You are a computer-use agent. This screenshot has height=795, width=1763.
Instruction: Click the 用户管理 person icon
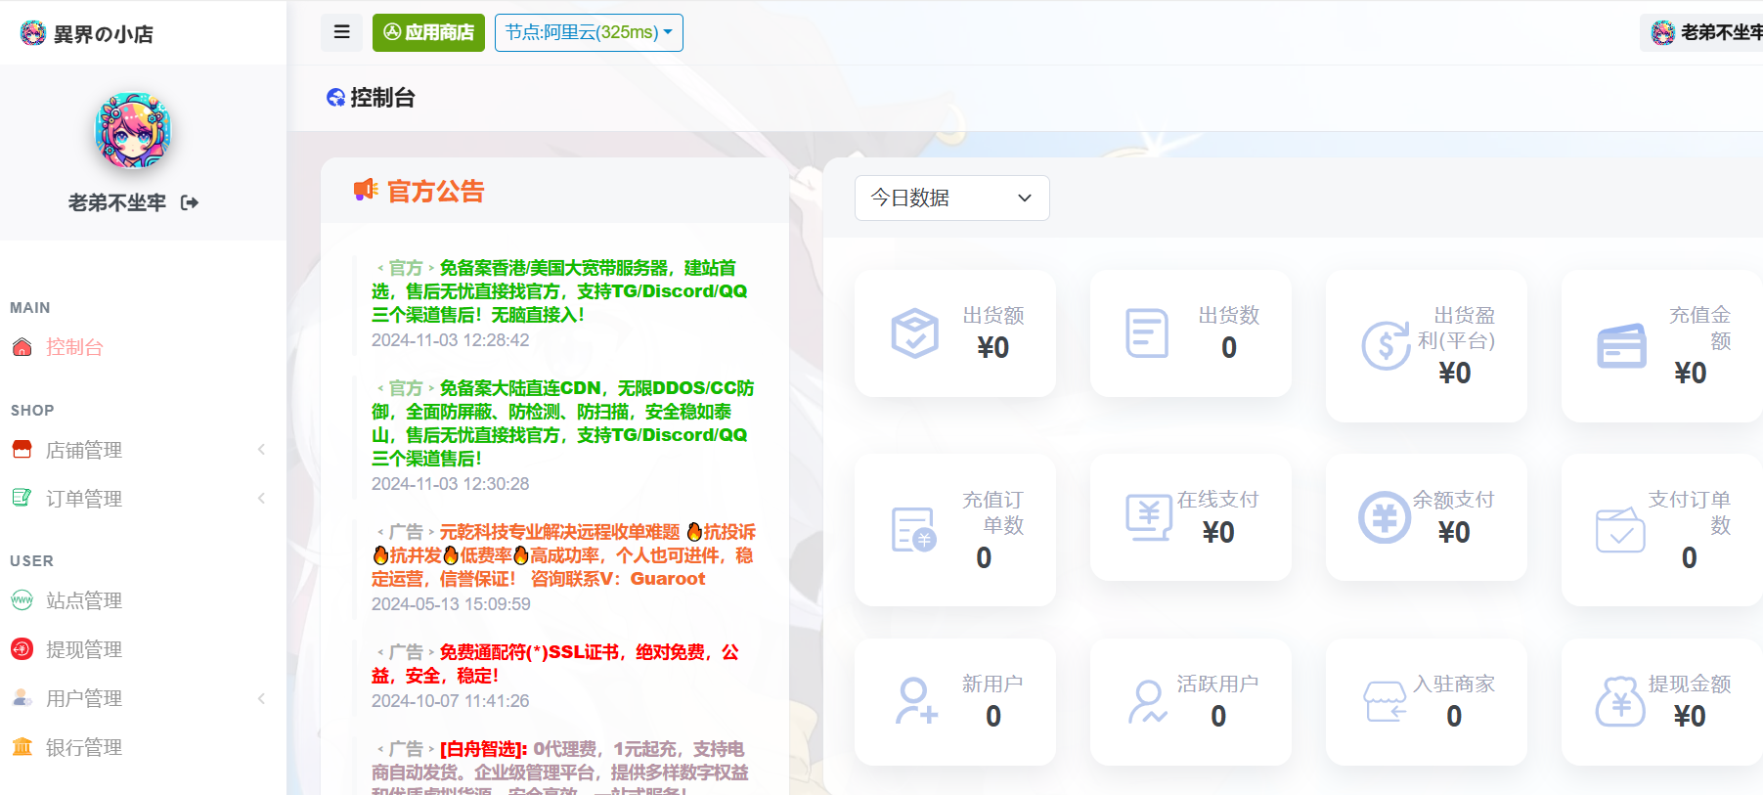click(22, 697)
